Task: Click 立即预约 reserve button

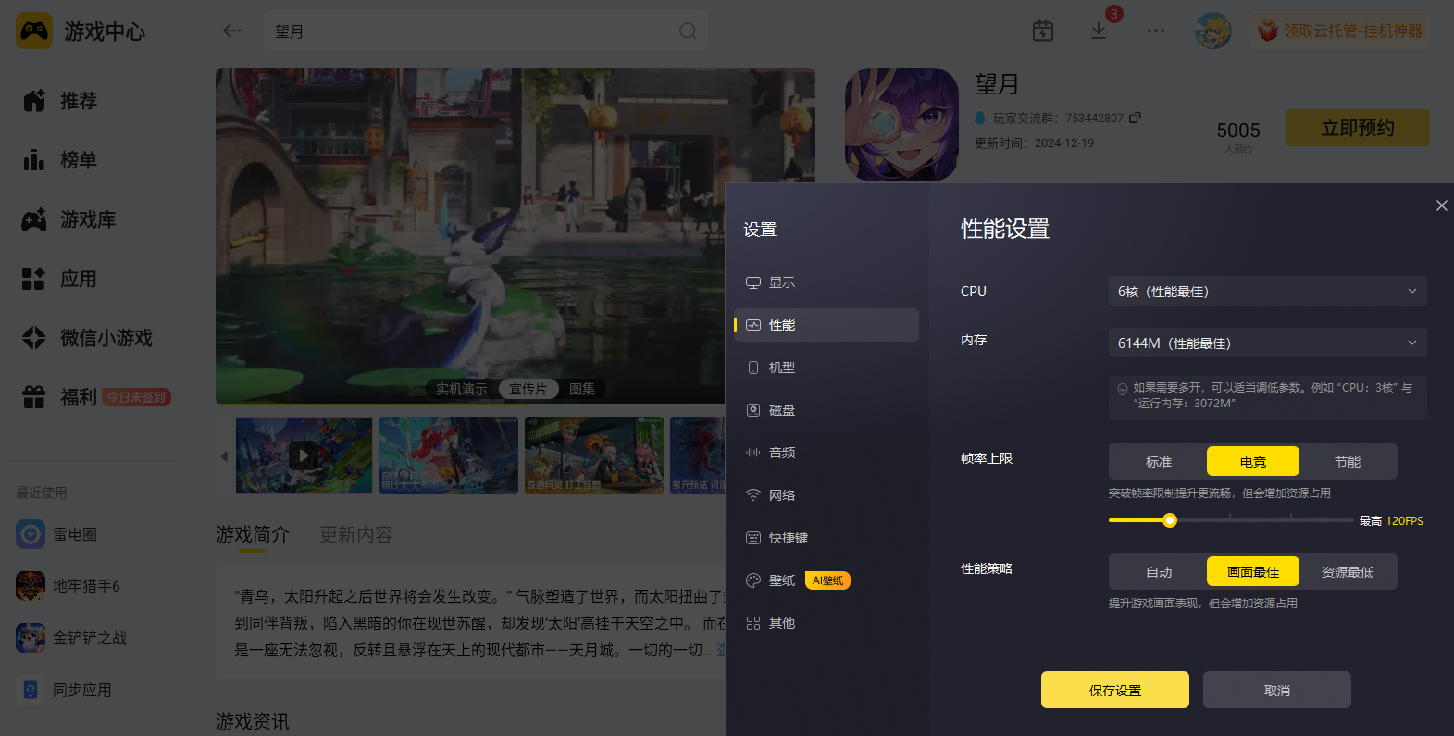Action: [x=1358, y=128]
